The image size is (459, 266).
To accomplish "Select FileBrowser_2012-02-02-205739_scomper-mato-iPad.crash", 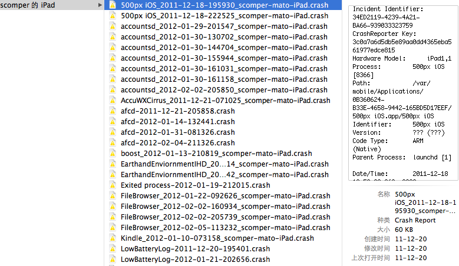I will tap(226, 217).
